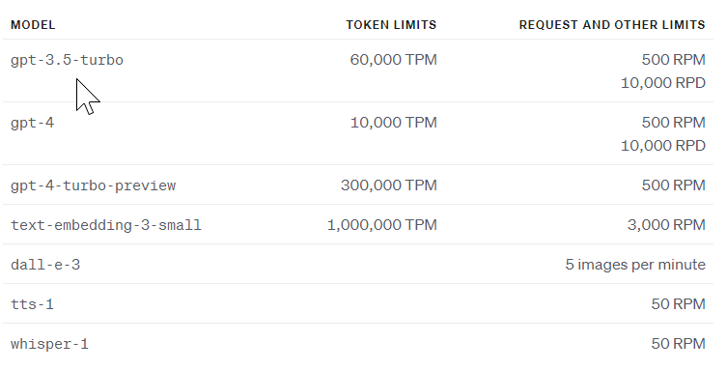Click REQUEST AND OTHER LIMITS header

(x=612, y=24)
